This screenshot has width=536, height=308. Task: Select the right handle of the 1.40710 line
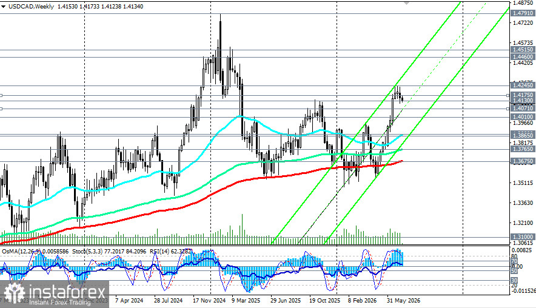click(x=508, y=109)
